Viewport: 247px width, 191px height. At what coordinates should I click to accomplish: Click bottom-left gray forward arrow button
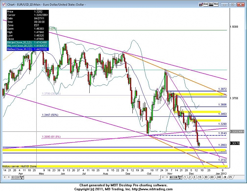[17, 177]
